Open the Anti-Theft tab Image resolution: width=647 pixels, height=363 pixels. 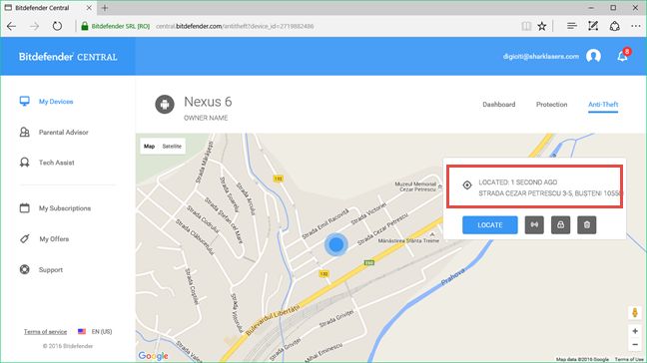[x=603, y=105]
